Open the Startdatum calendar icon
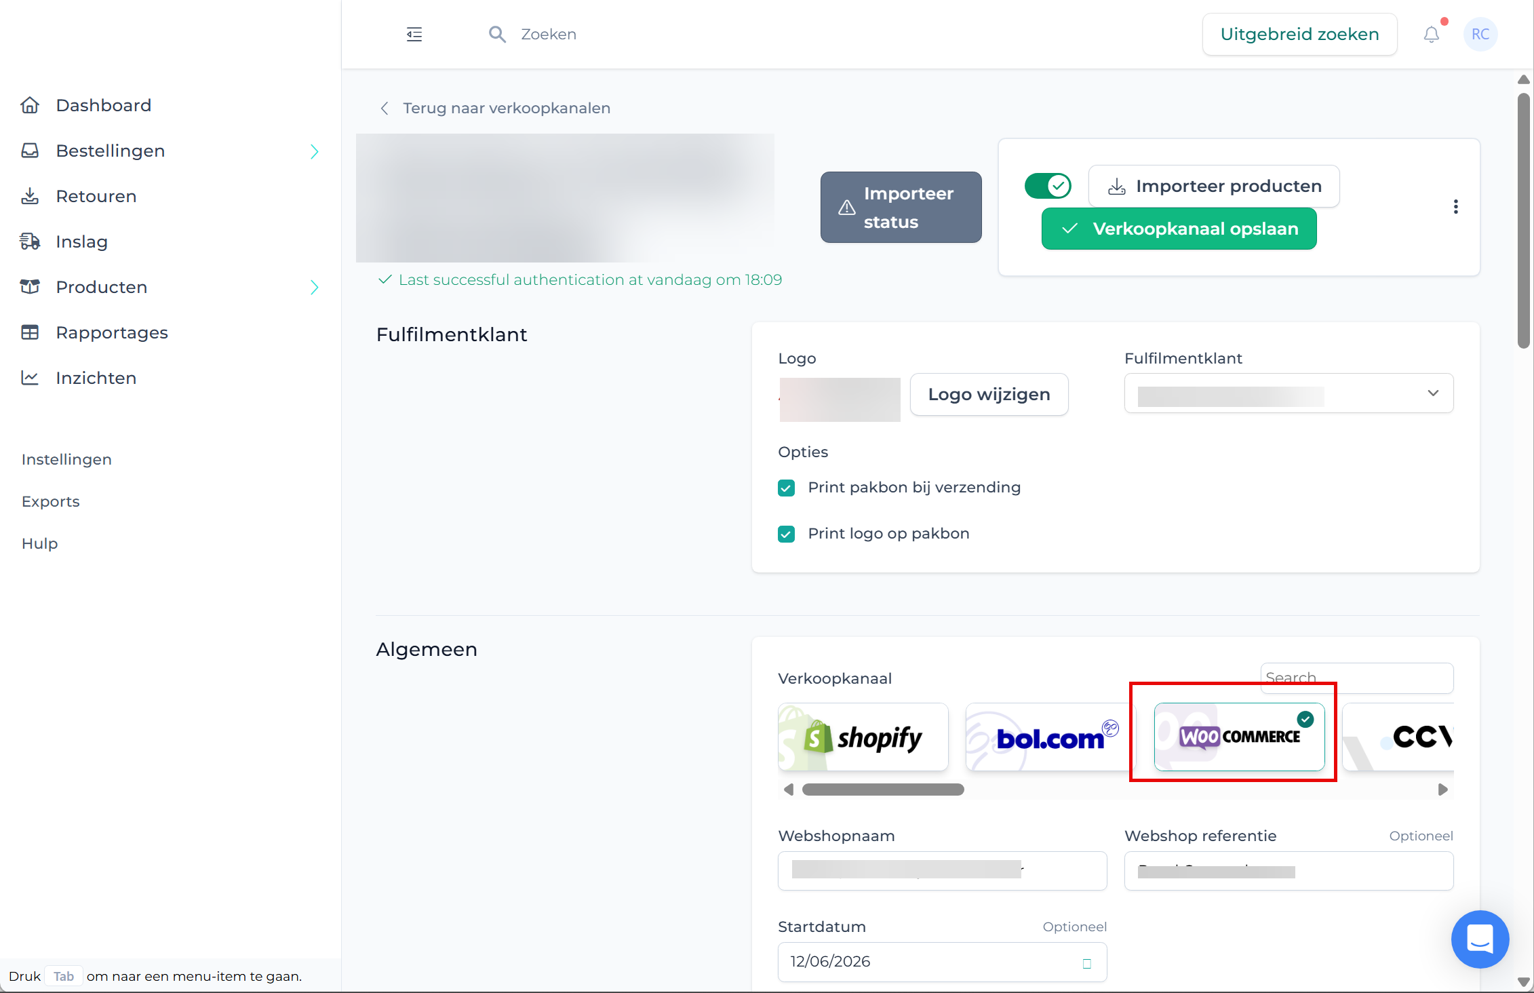Viewport: 1534px width, 993px height. [1087, 963]
